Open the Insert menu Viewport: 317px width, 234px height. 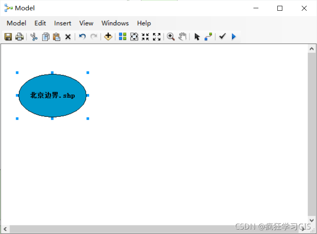(62, 23)
